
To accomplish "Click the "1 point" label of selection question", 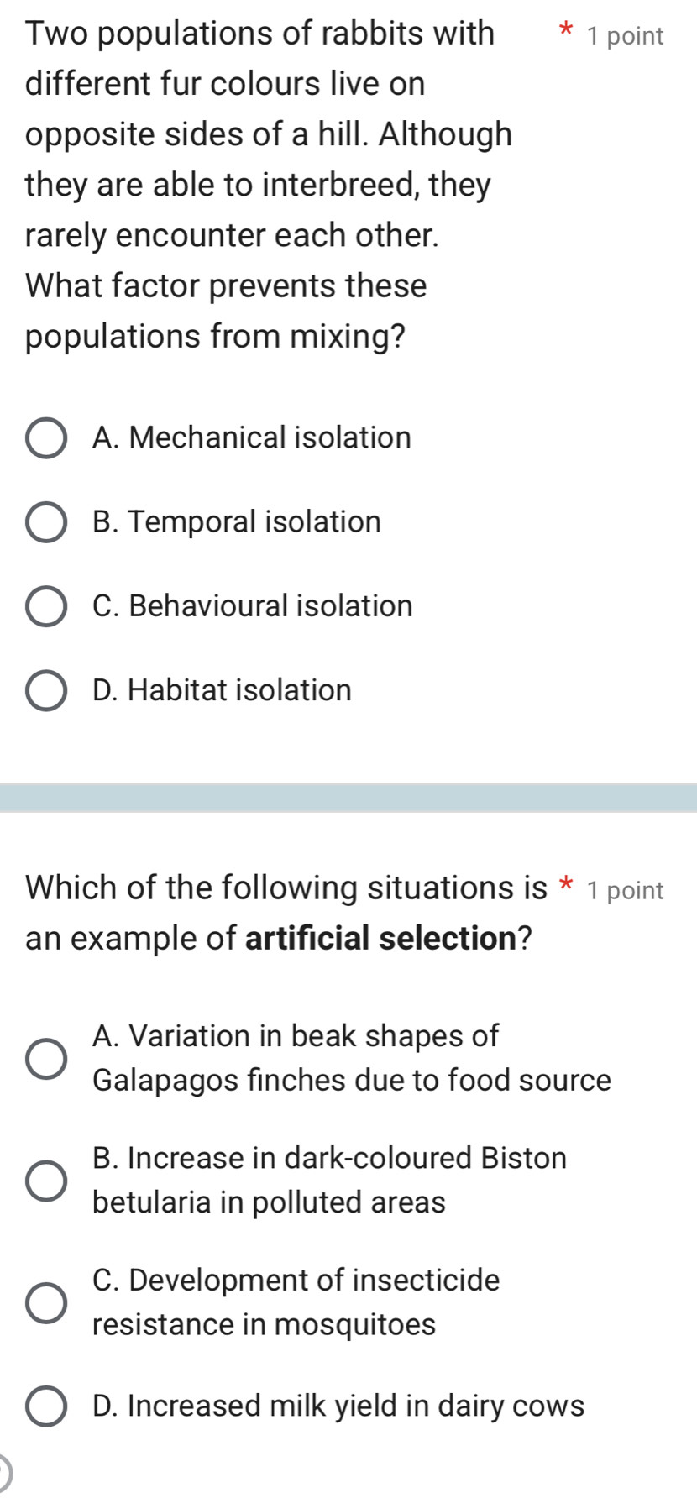I will [626, 890].
